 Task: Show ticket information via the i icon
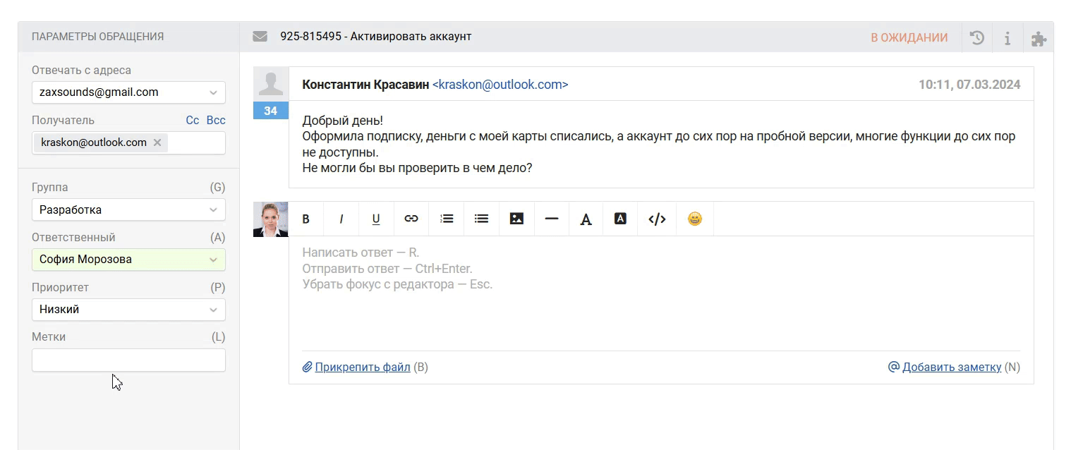point(1008,37)
